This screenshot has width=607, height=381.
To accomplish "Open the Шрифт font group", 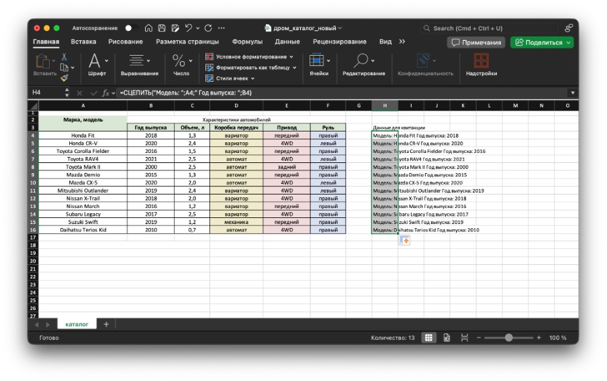I will [97, 64].
